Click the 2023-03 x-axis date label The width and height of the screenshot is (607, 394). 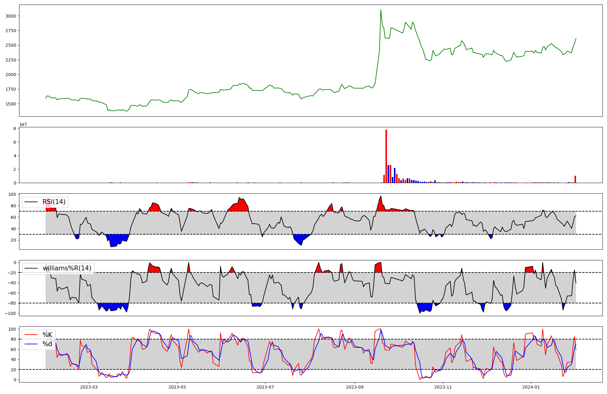(x=89, y=387)
